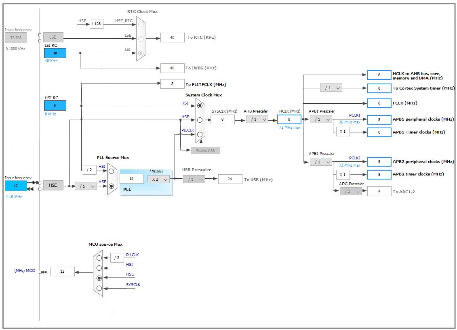Click the HCLK to AHB bus value field
Viewport: 457px width, 330px height.
pos(379,75)
